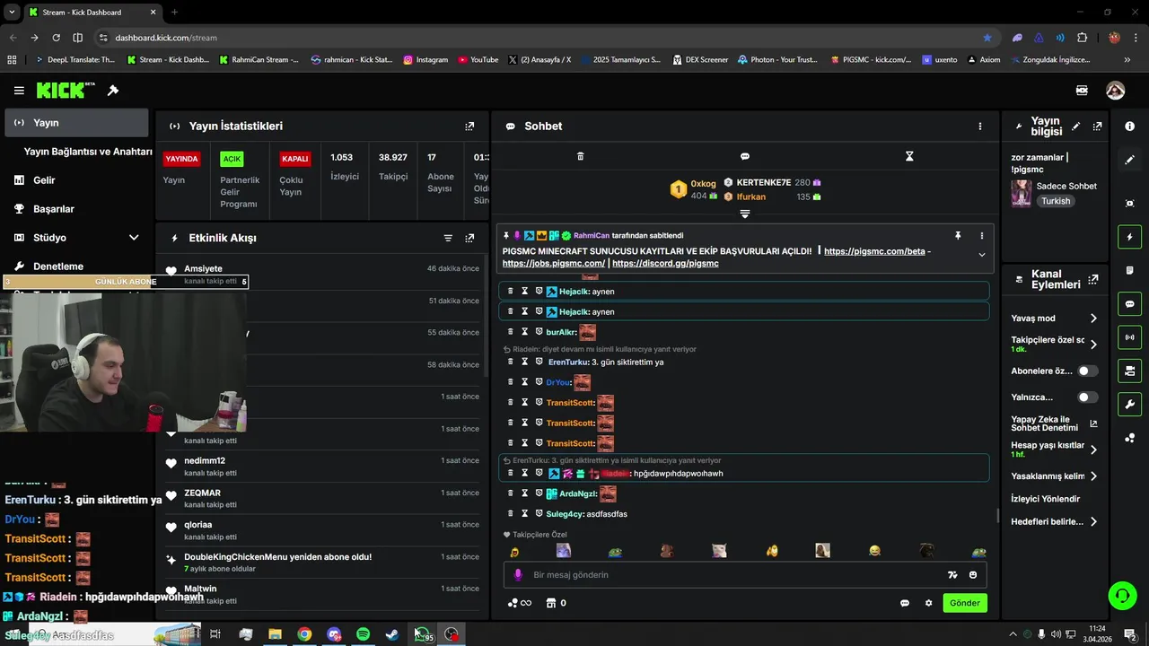The height and width of the screenshot is (646, 1149).
Task: Click the Turkish language tag
Action: tap(1056, 201)
